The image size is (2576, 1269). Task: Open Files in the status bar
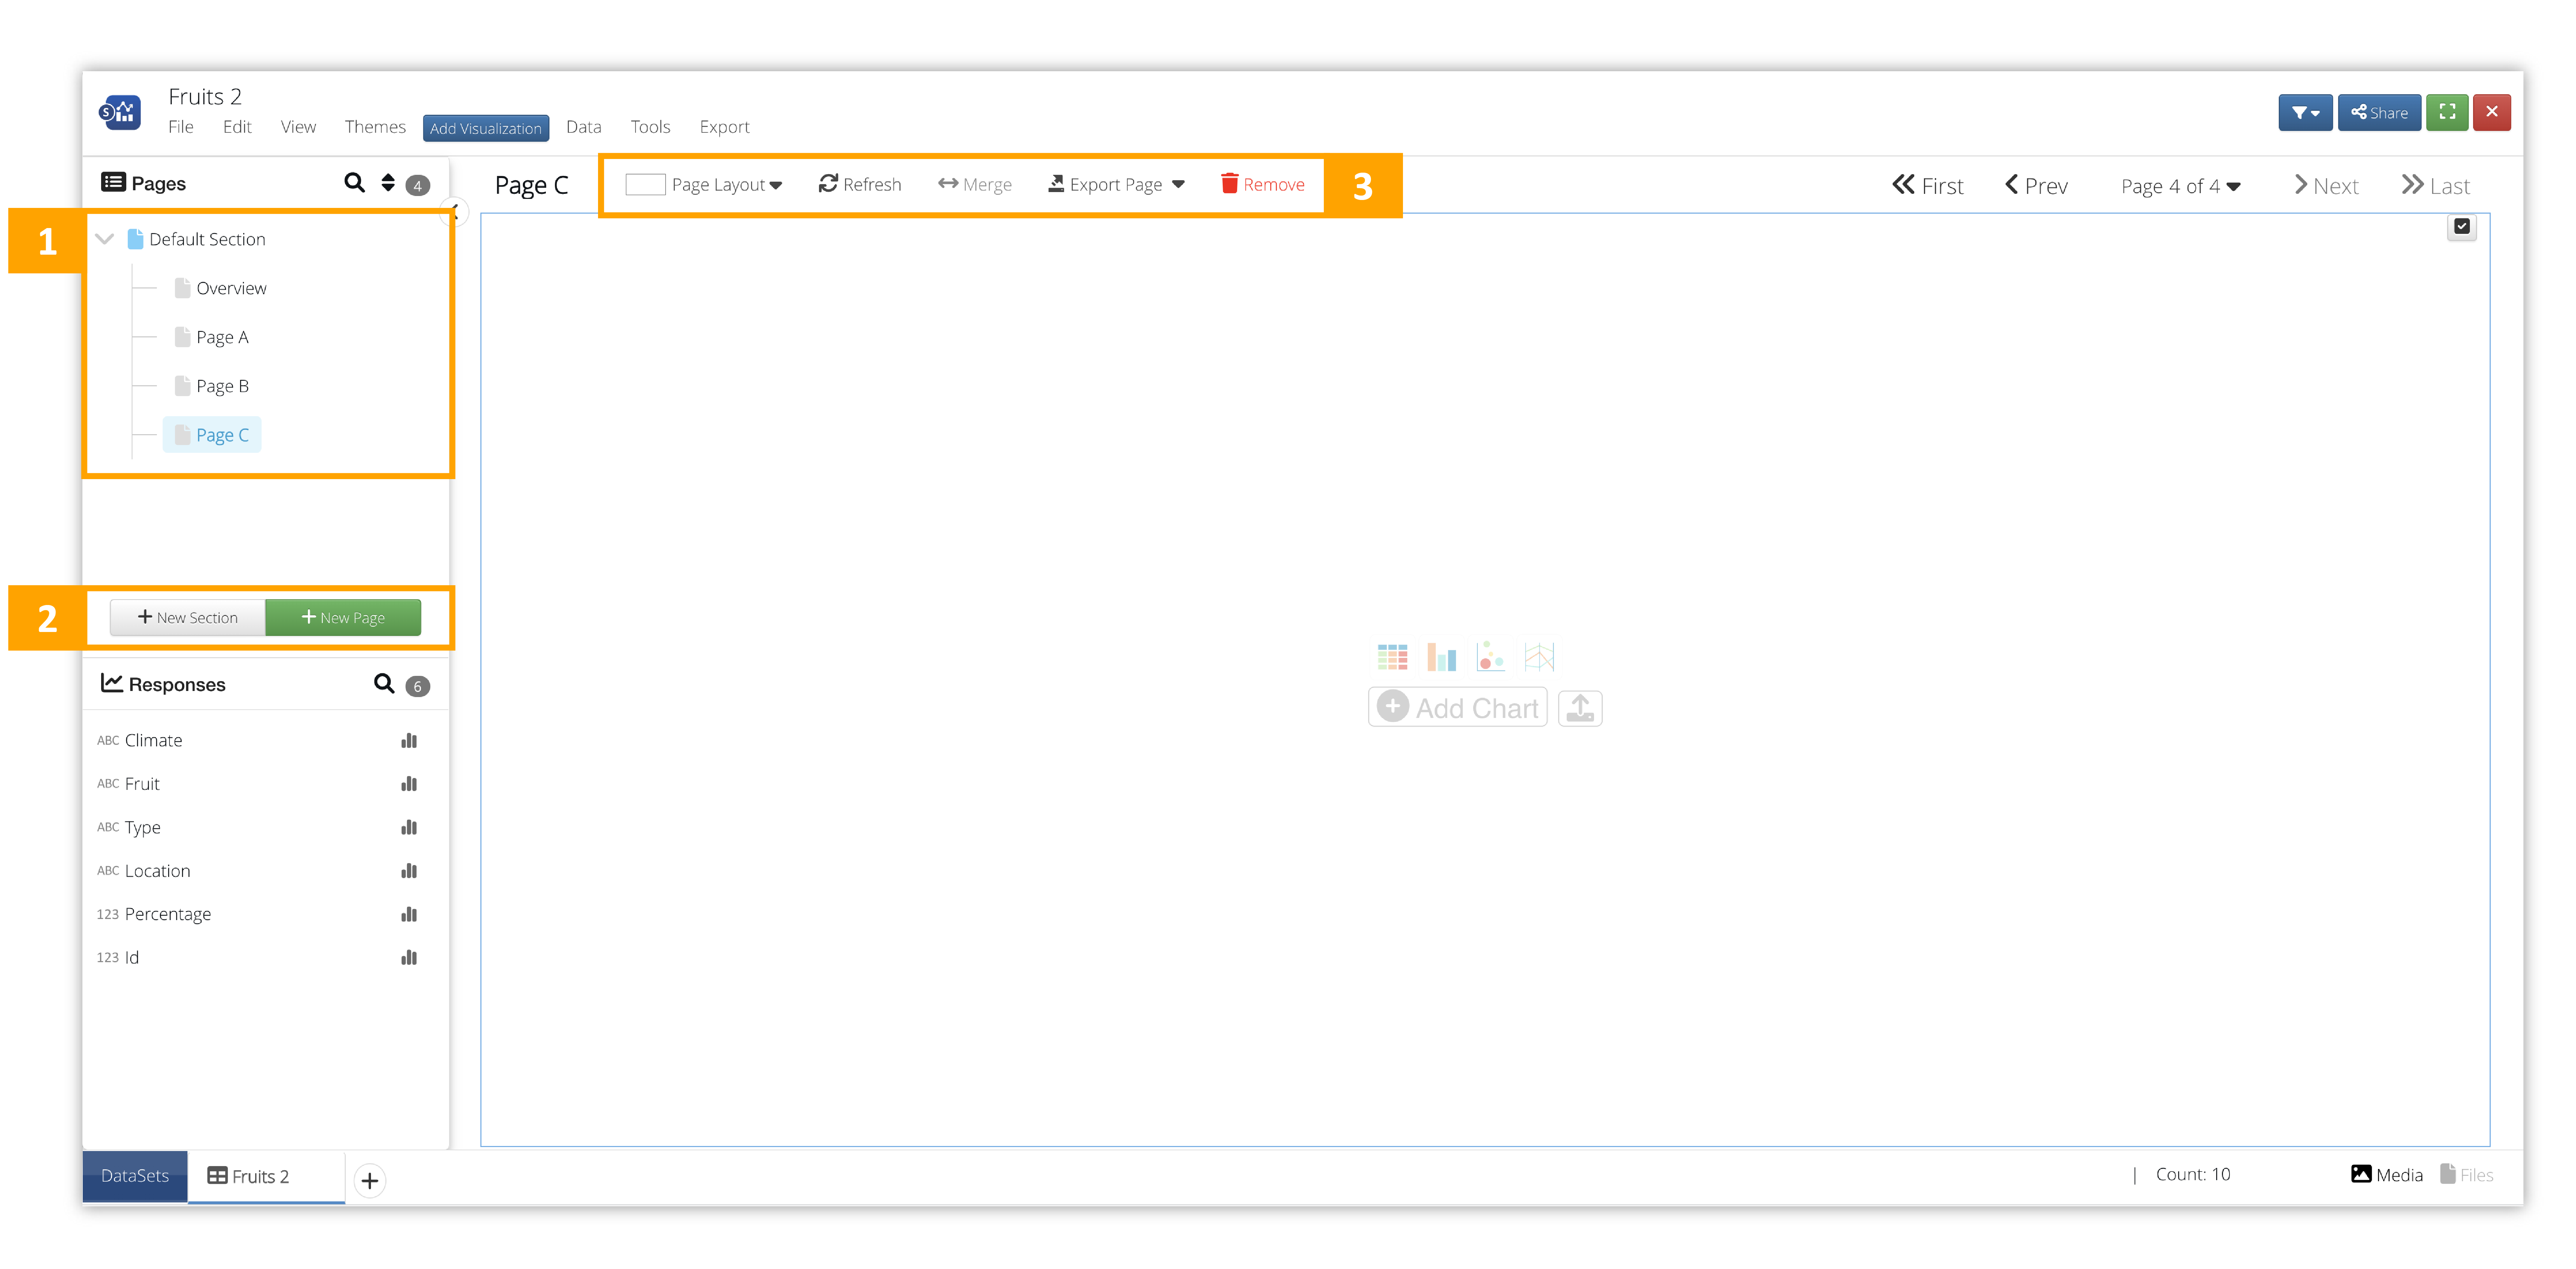click(2467, 1175)
